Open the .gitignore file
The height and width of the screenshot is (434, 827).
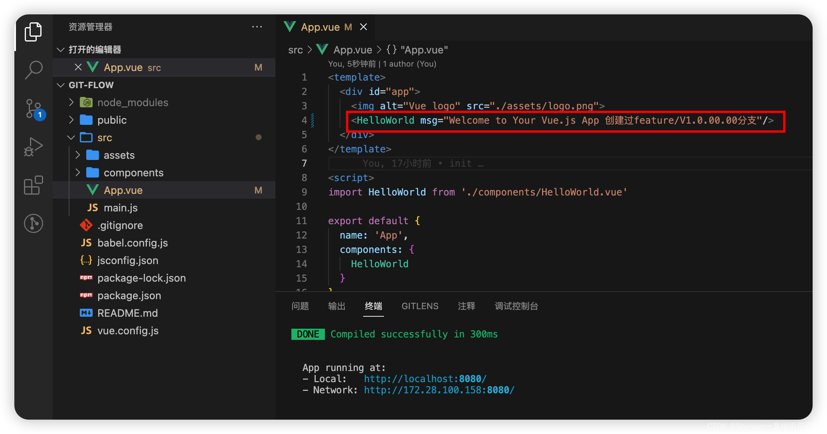120,225
